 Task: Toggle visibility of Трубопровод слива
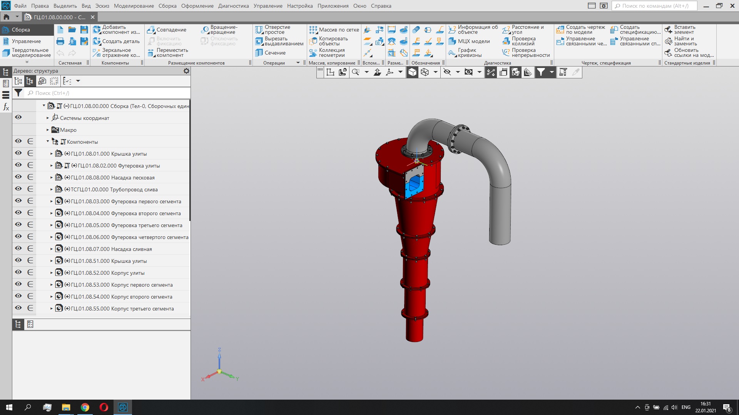point(18,189)
